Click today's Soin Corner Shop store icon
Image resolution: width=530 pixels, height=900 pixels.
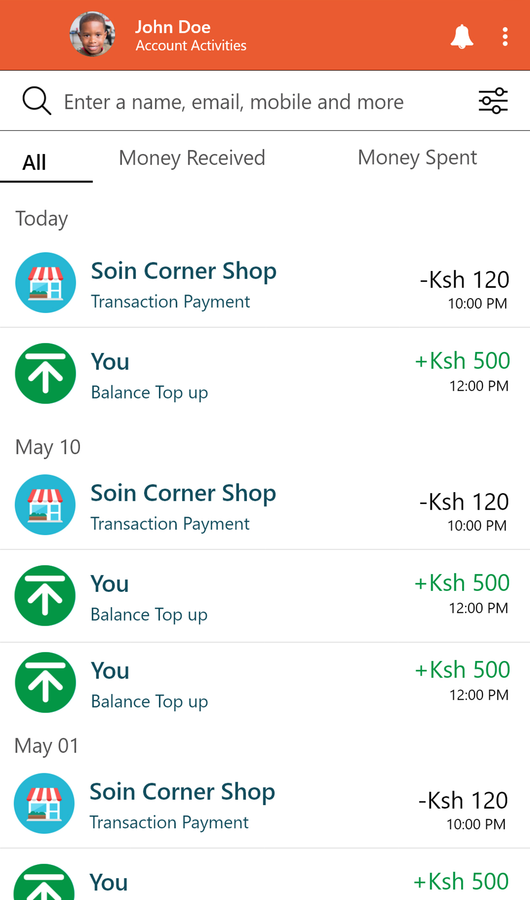point(45,283)
